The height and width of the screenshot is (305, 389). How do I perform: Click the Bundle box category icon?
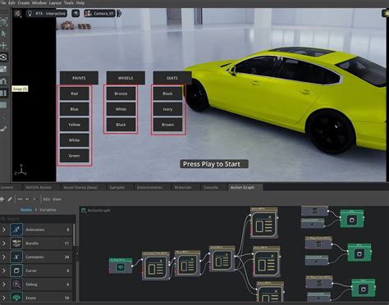point(16,244)
